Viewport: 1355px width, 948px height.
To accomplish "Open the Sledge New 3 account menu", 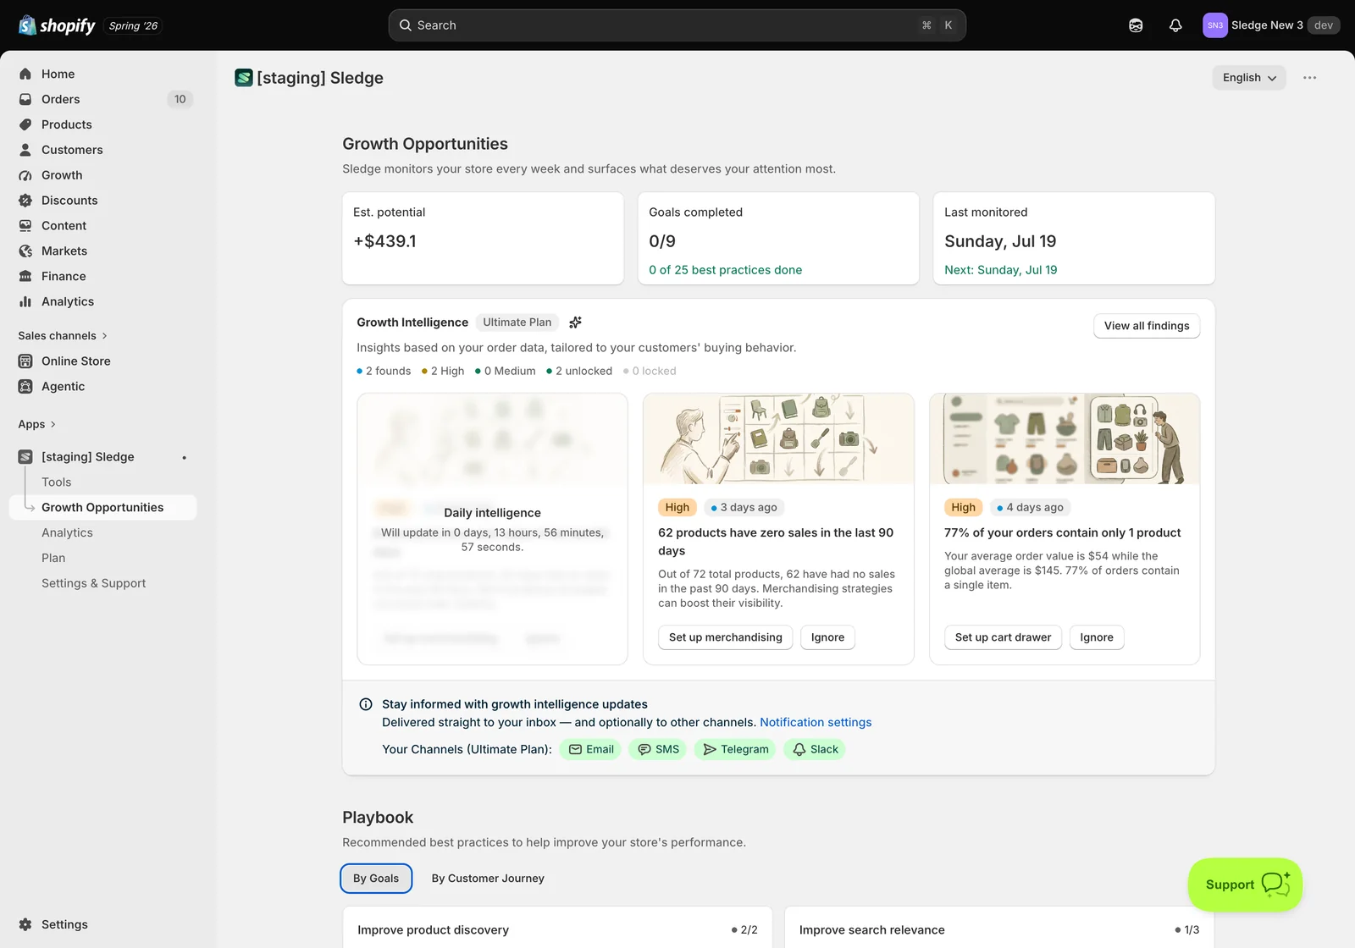I will pyautogui.click(x=1271, y=25).
